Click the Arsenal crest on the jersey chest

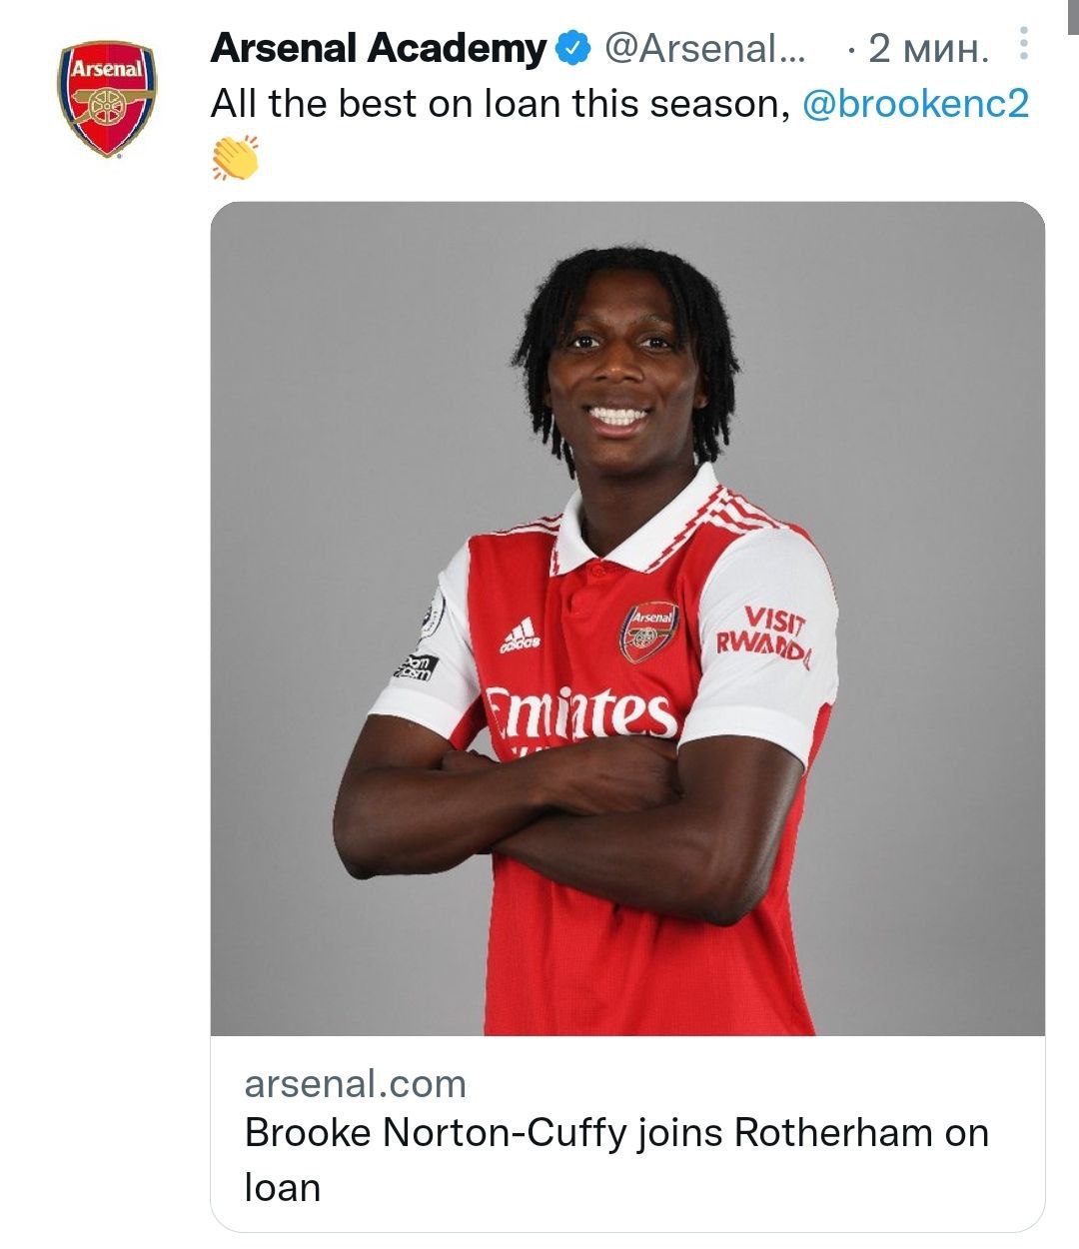click(649, 631)
